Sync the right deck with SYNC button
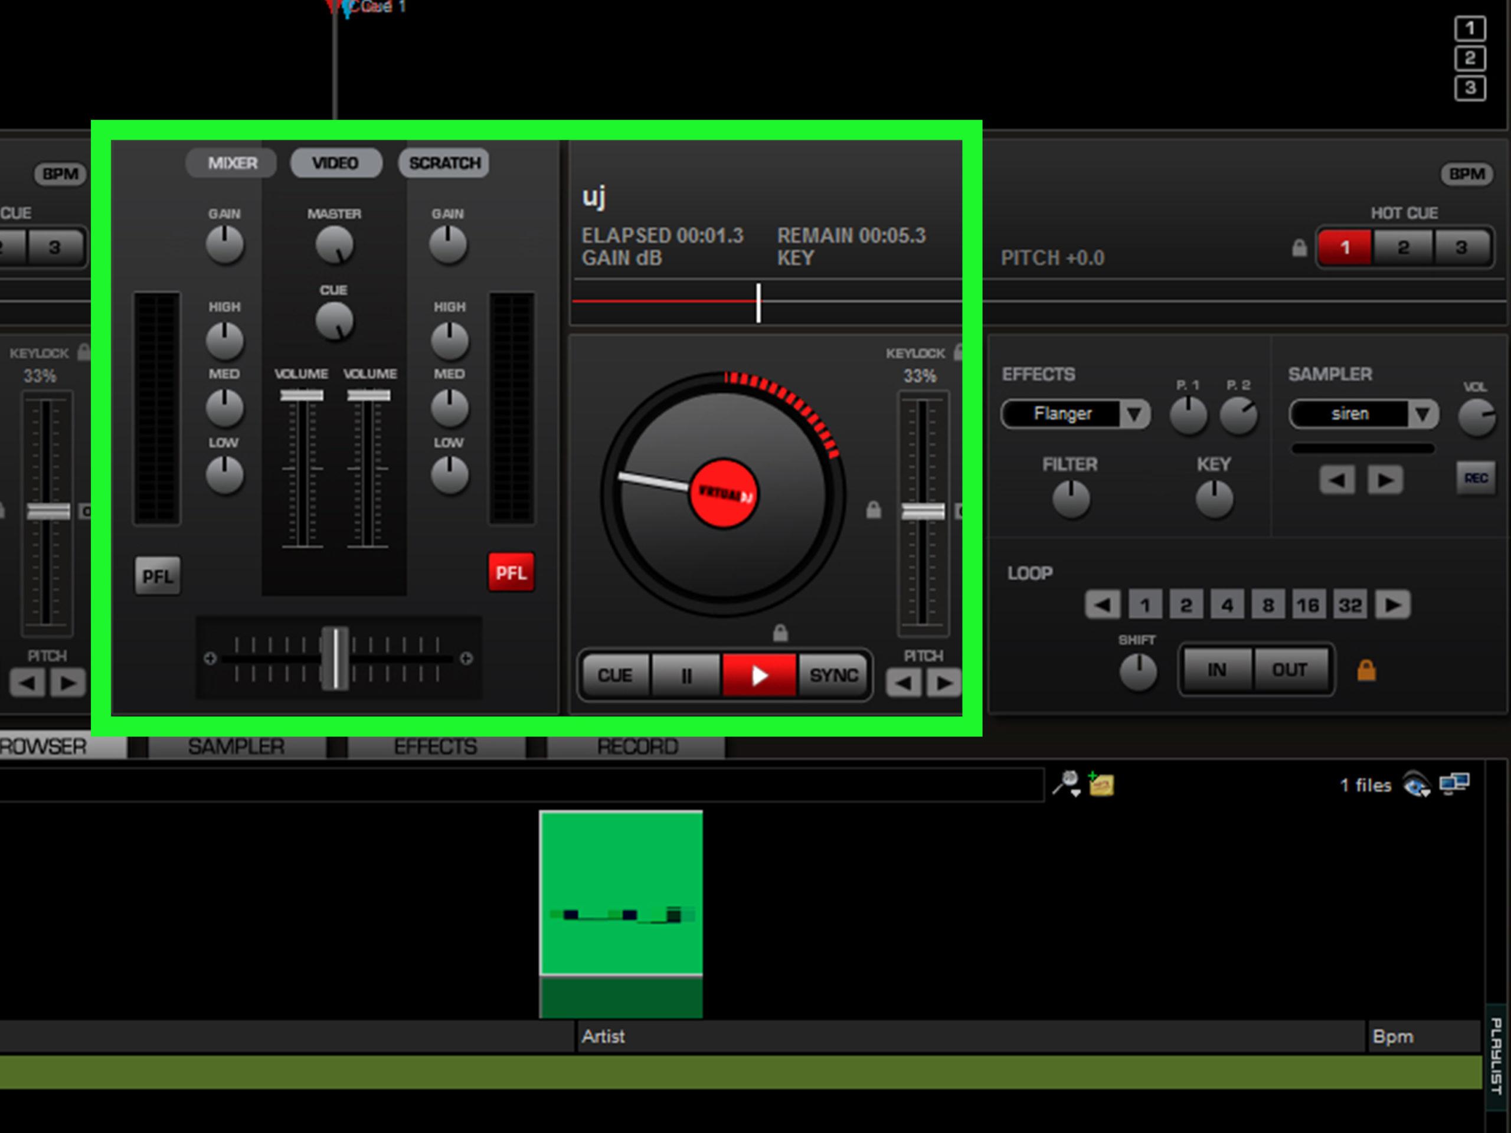Image resolution: width=1511 pixels, height=1133 pixels. (x=833, y=674)
